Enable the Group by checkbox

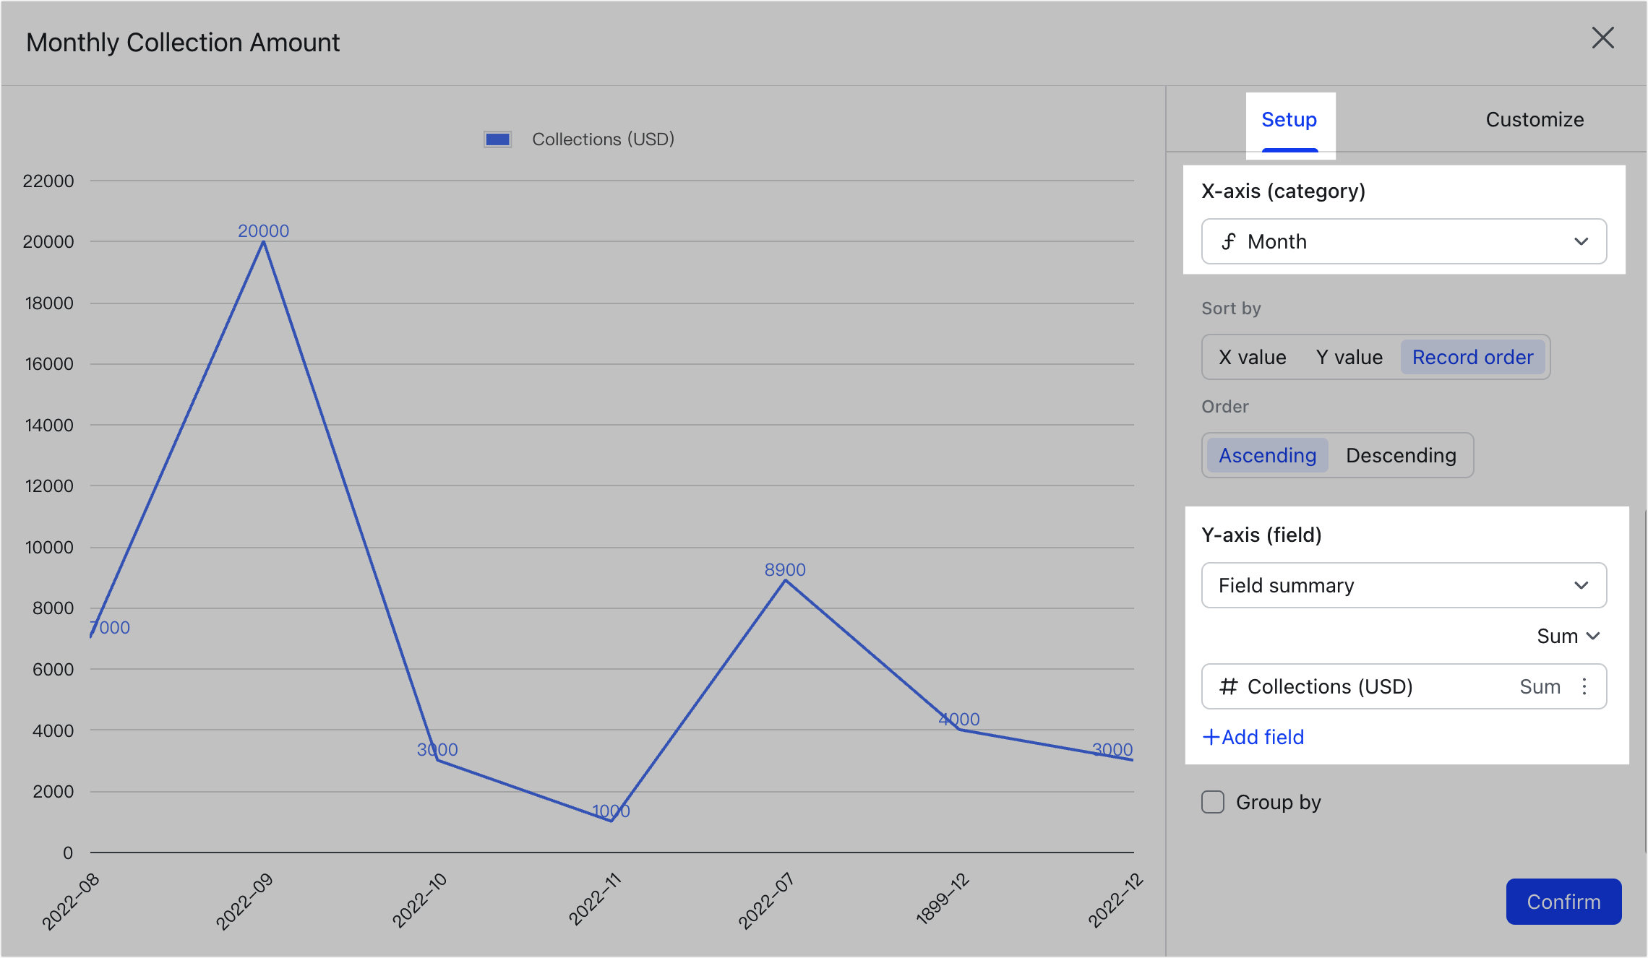pyautogui.click(x=1212, y=802)
